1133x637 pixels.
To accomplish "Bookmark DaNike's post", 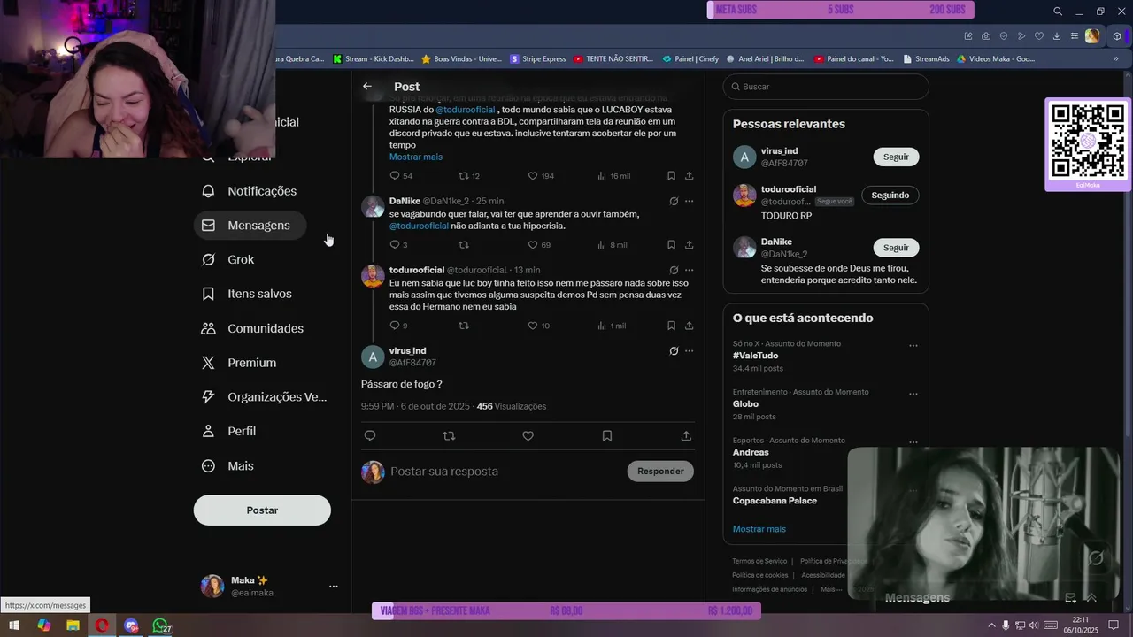I will (x=671, y=245).
